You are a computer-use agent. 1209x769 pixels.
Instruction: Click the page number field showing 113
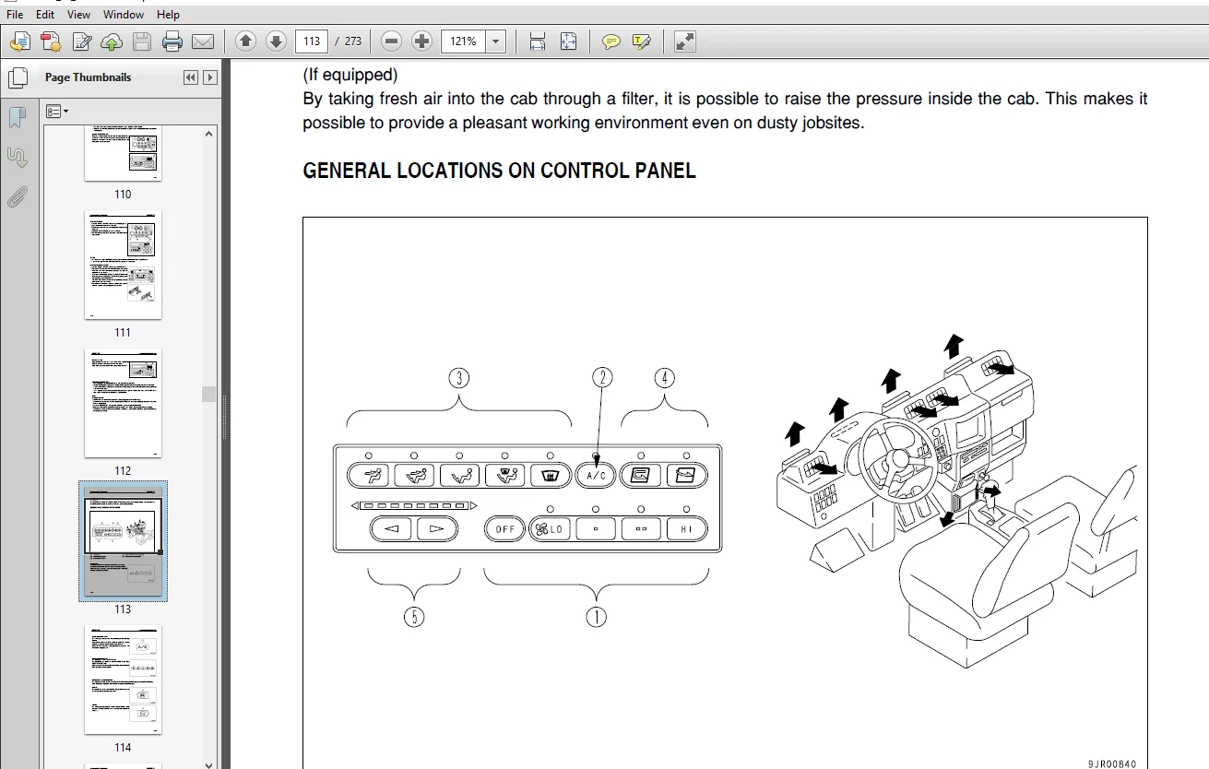[311, 41]
